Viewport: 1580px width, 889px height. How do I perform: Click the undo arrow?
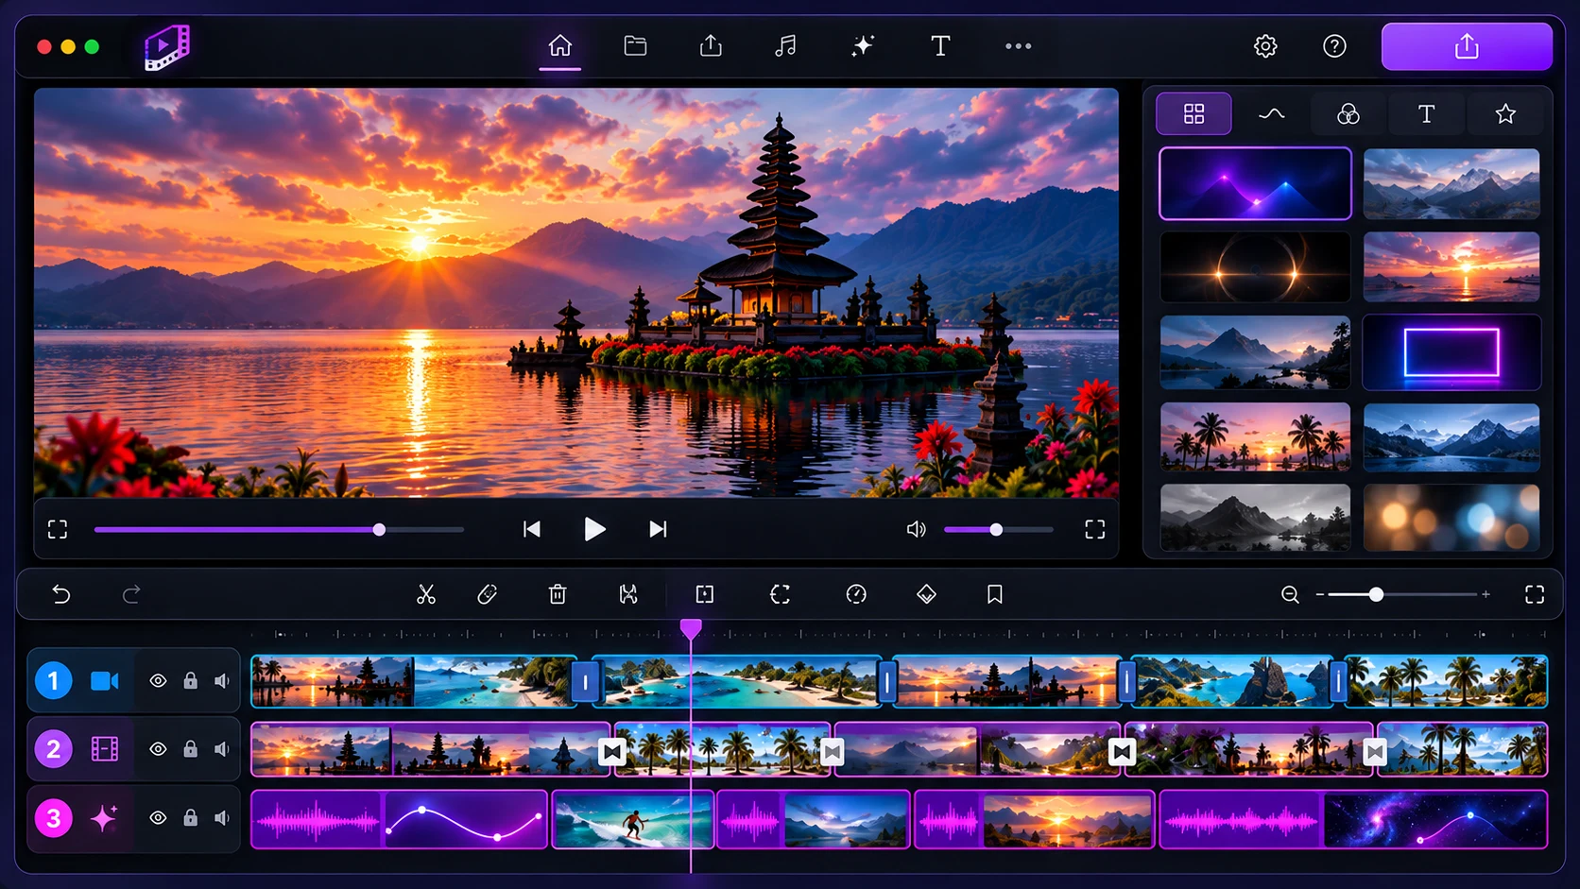pos(61,594)
